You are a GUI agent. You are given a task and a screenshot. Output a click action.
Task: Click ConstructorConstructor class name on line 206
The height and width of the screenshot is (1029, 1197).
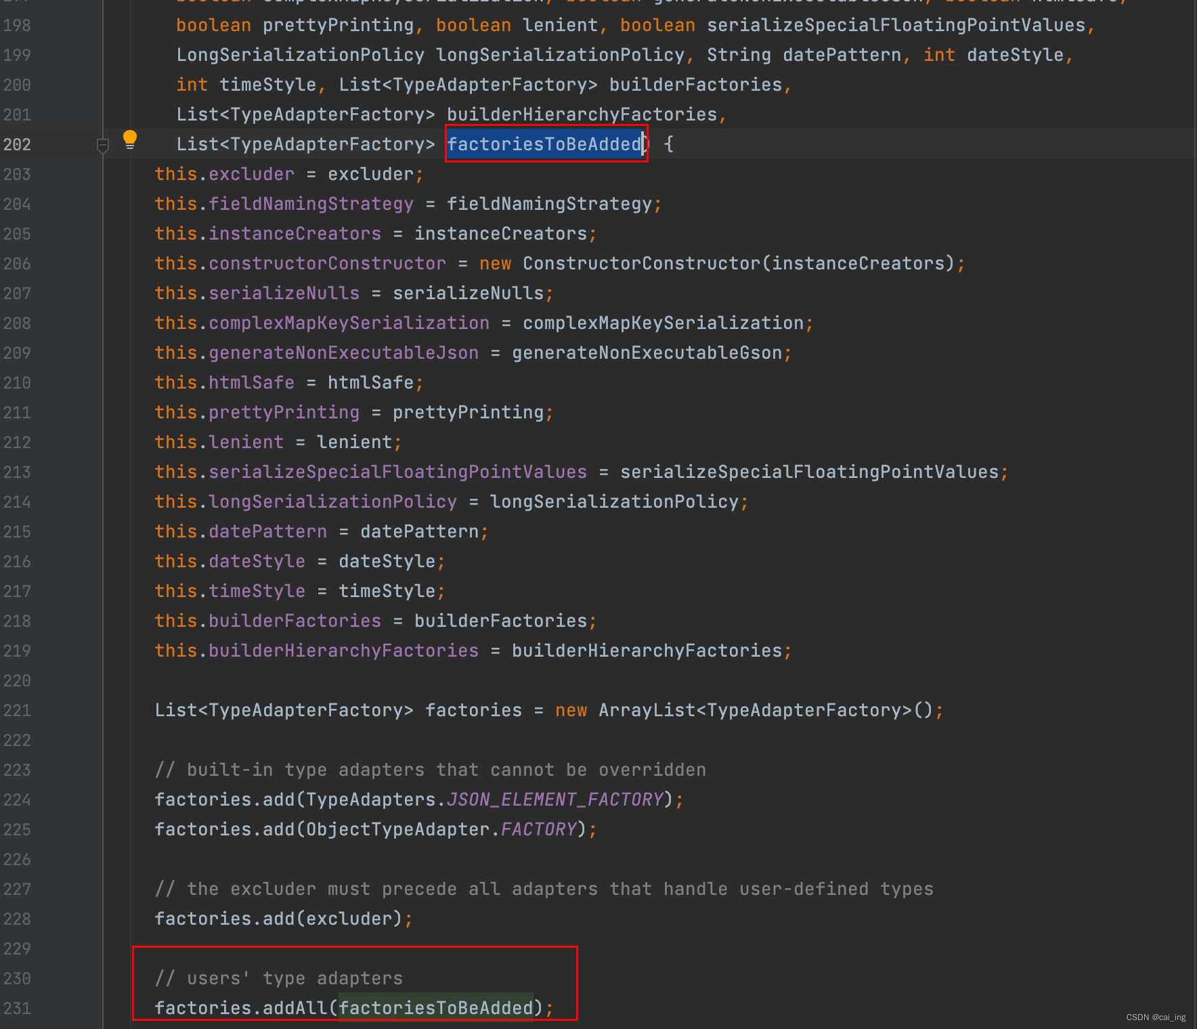pos(642,263)
